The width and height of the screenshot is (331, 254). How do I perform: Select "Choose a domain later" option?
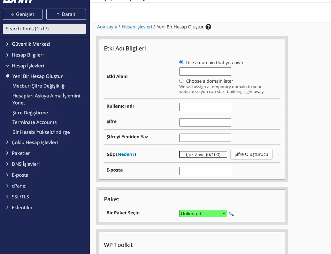point(181,81)
